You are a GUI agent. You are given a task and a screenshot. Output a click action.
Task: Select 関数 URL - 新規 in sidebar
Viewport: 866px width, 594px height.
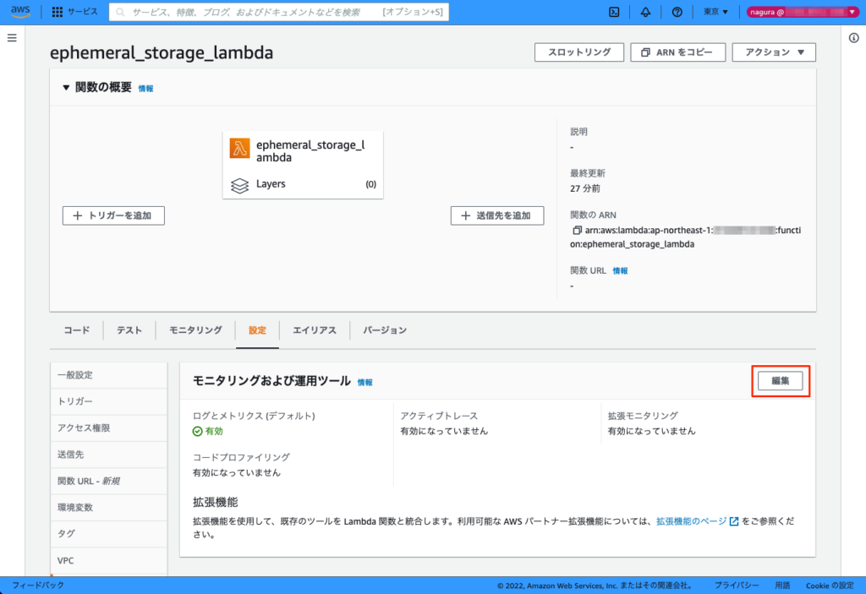(x=109, y=482)
